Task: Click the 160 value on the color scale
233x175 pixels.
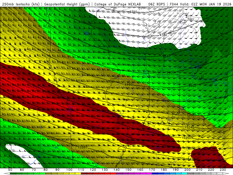Action: coord(140,170)
